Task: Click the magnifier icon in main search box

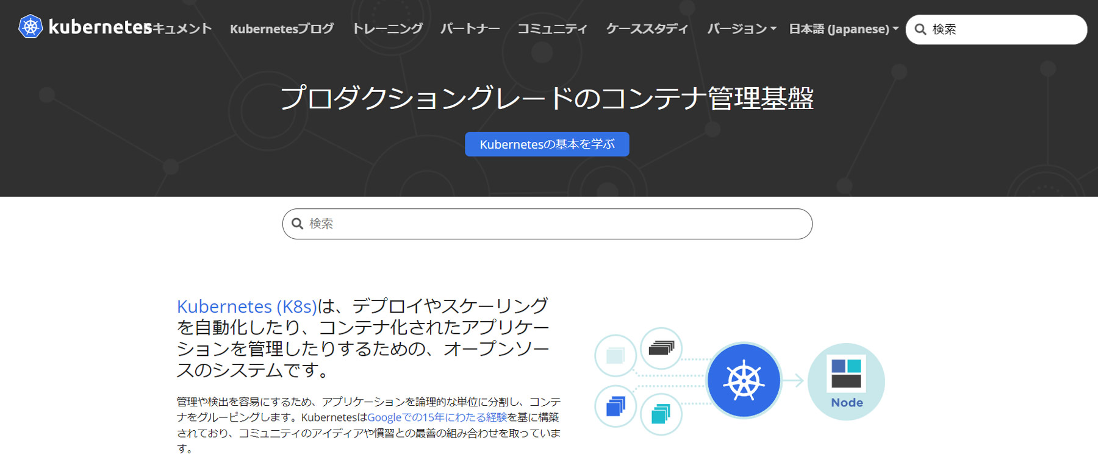Action: click(298, 224)
